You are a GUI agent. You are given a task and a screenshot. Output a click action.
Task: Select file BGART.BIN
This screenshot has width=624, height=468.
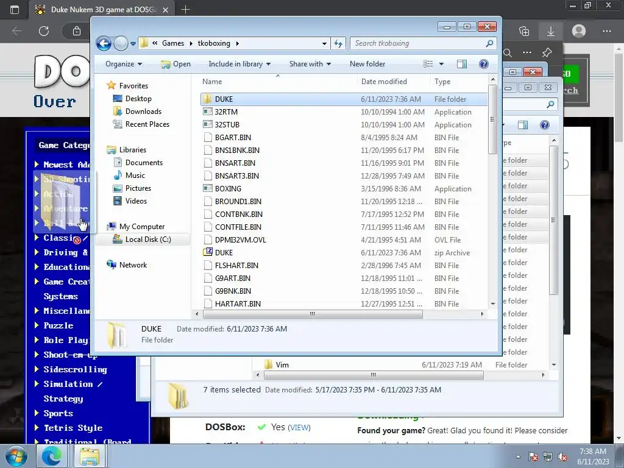pyautogui.click(x=233, y=137)
